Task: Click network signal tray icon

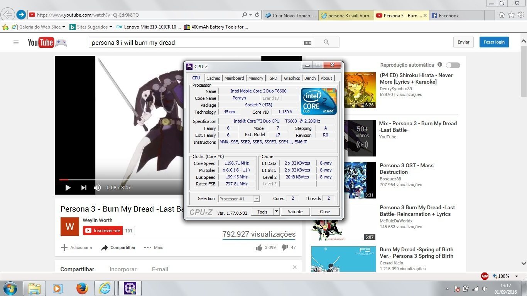Action: (475, 288)
